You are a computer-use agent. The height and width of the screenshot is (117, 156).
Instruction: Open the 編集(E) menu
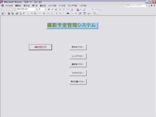coord(18,6)
